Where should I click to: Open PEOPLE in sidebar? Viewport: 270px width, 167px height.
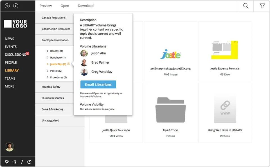point(11,62)
